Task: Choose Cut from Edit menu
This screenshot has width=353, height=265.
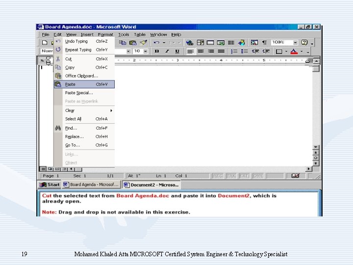Action: [x=84, y=59]
